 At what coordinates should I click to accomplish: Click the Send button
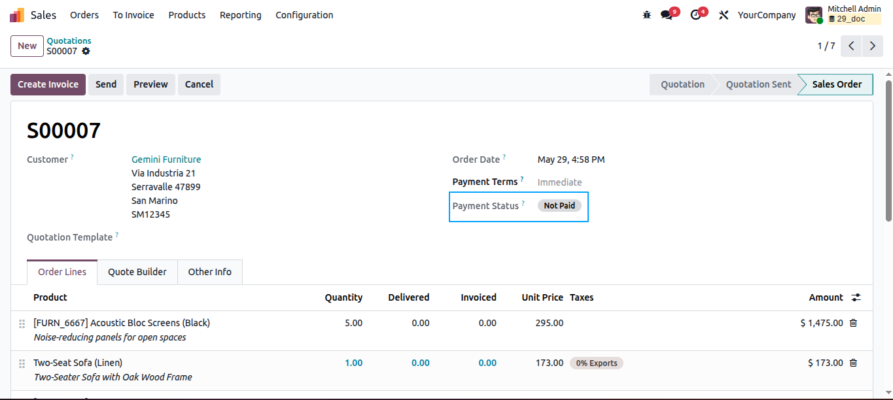[106, 84]
